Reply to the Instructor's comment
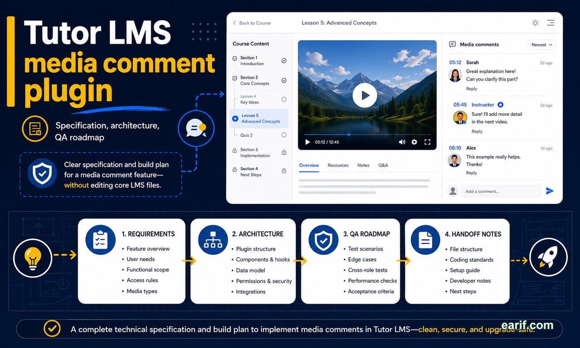 click(x=477, y=131)
